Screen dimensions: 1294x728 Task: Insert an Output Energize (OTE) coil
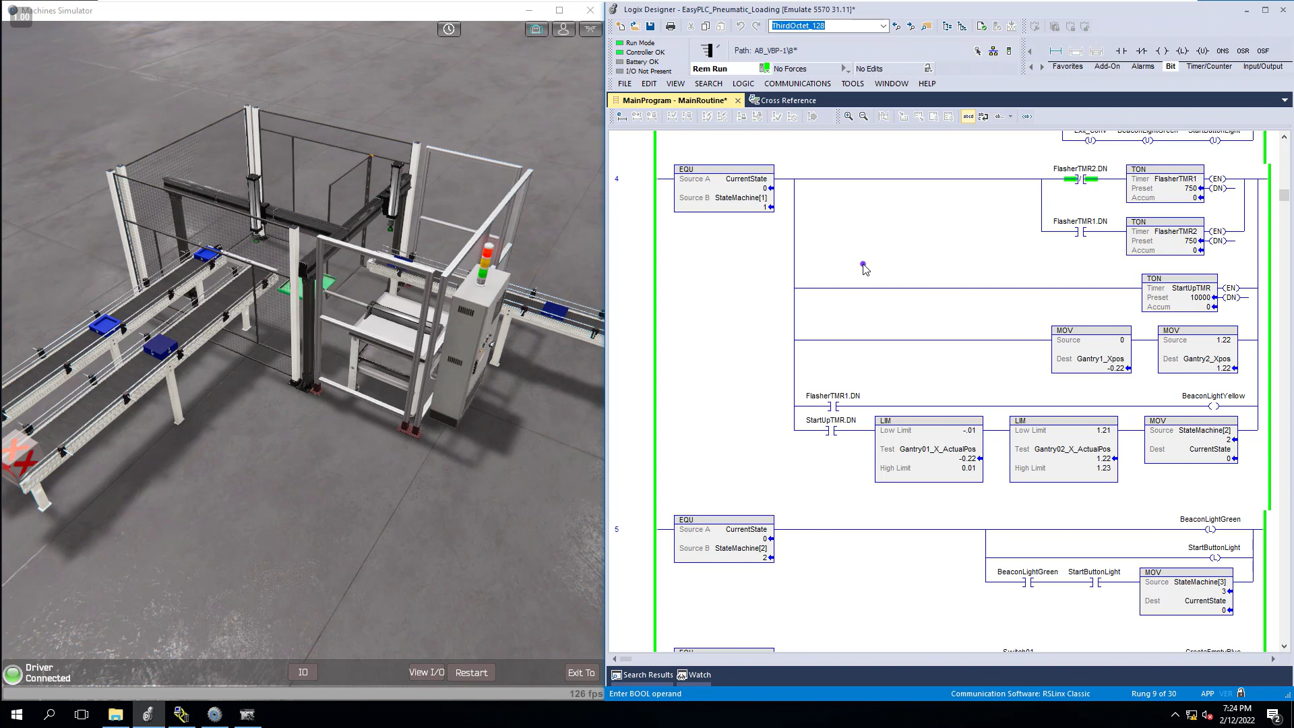[x=1162, y=51]
